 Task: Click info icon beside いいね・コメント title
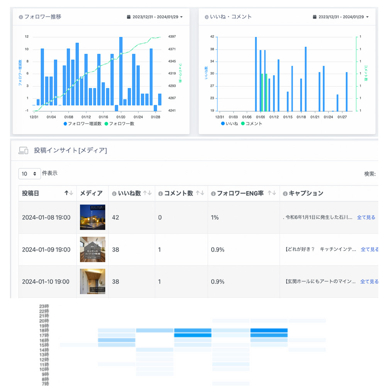(207, 17)
